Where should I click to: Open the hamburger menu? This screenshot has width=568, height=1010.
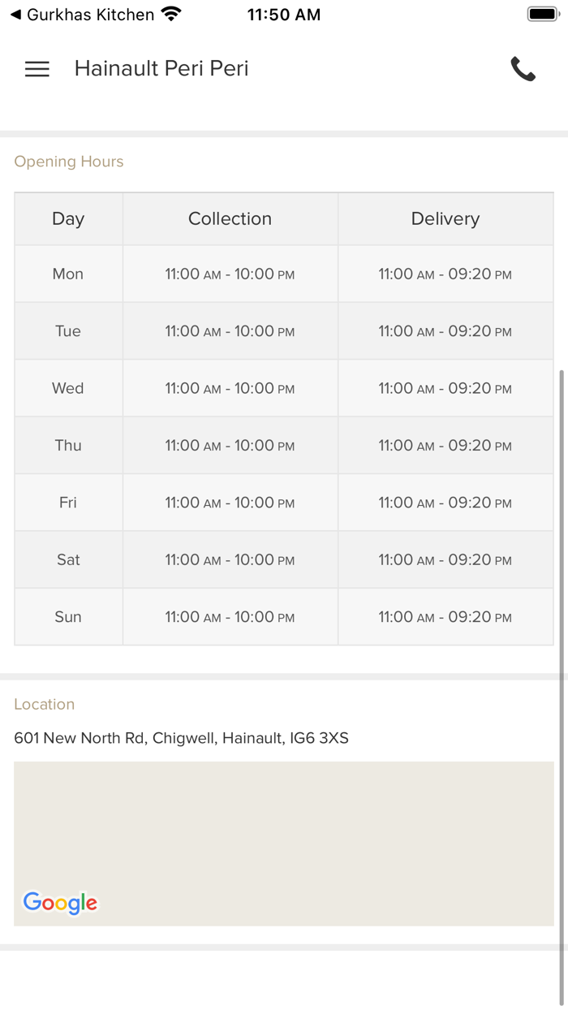pyautogui.click(x=37, y=69)
